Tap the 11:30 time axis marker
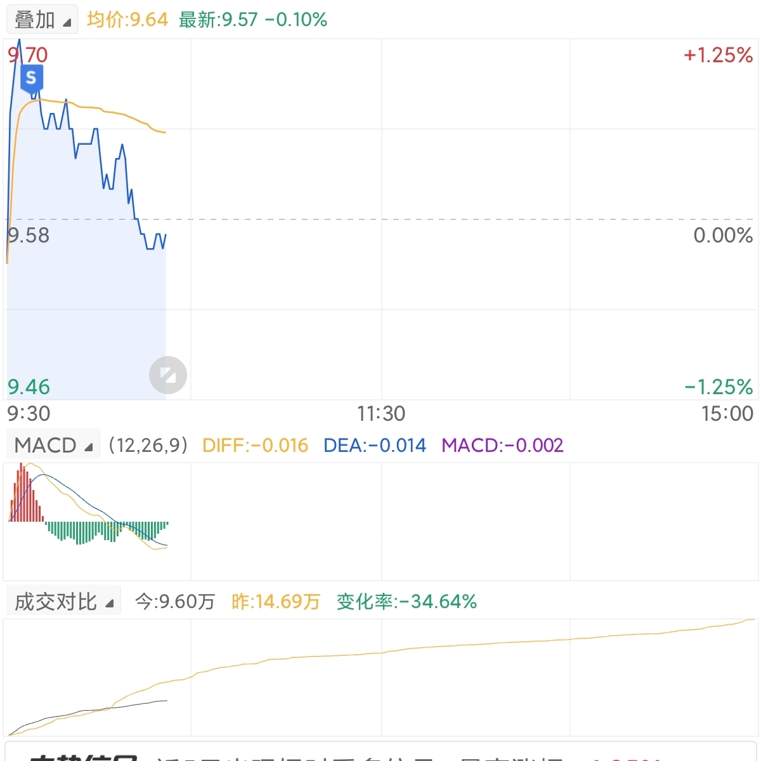761x761 pixels. coord(381,414)
